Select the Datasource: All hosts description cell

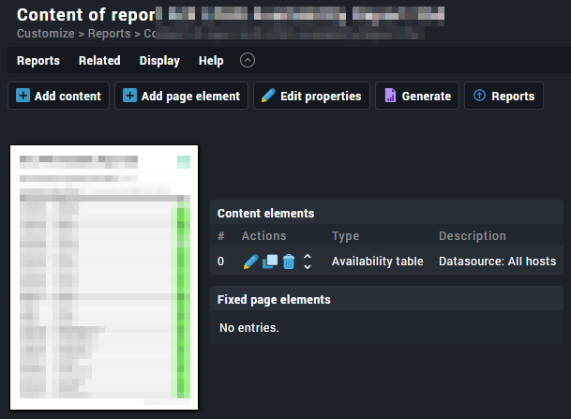click(x=497, y=262)
